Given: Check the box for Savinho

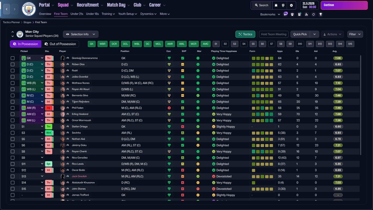Looking at the screenshot, I should [x=13, y=133].
